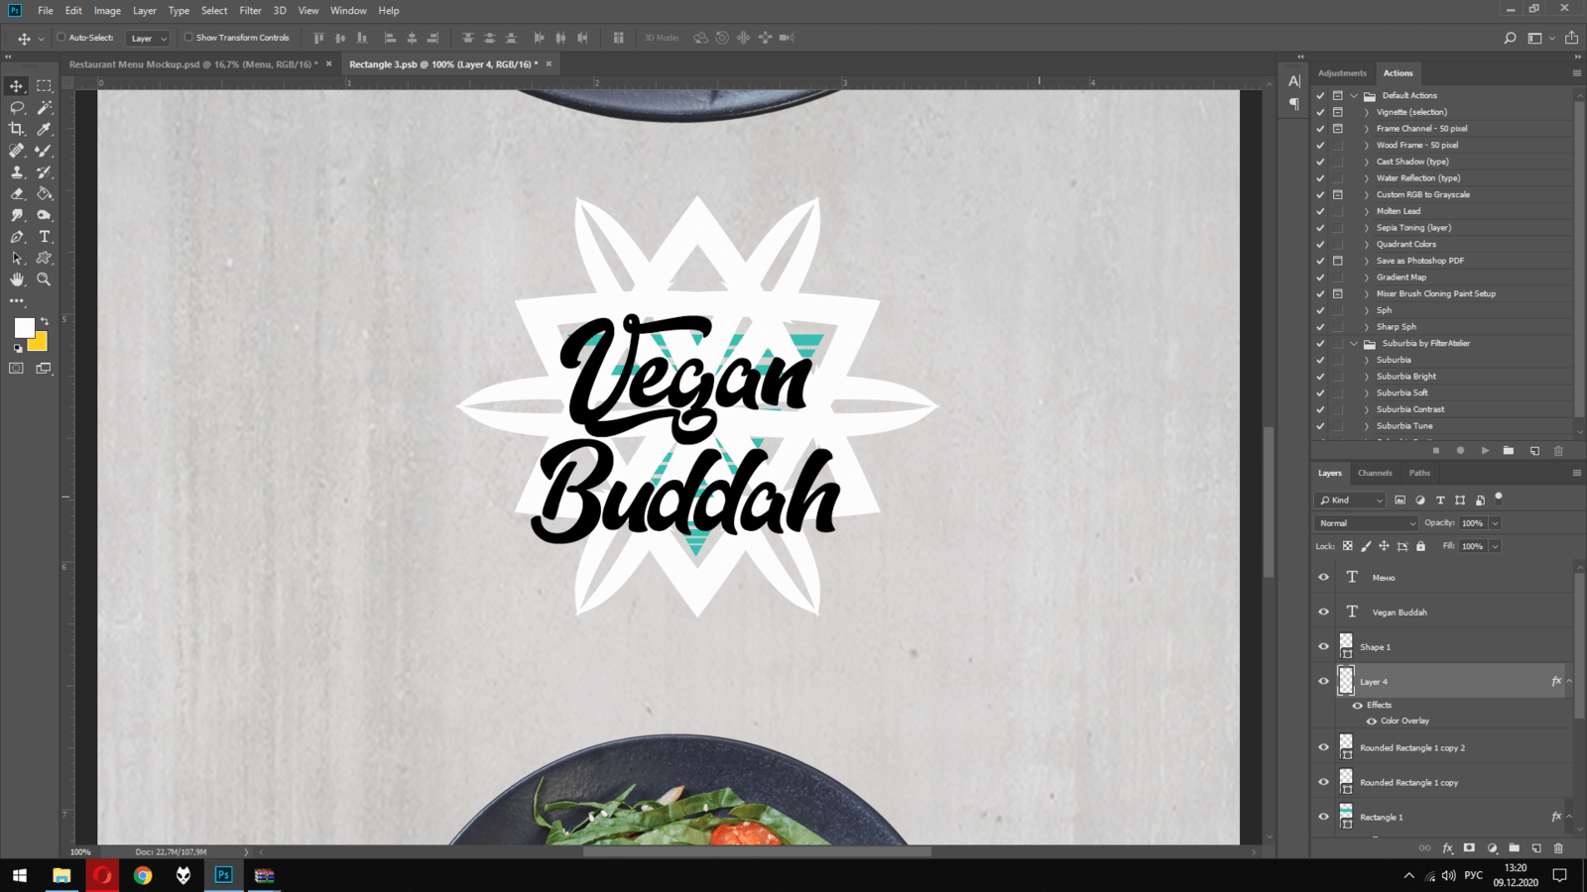1587x892 pixels.
Task: Open the Image menu
Action: [x=107, y=11]
